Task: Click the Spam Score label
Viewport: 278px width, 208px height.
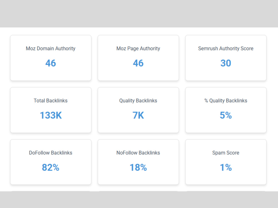Action: pos(226,153)
